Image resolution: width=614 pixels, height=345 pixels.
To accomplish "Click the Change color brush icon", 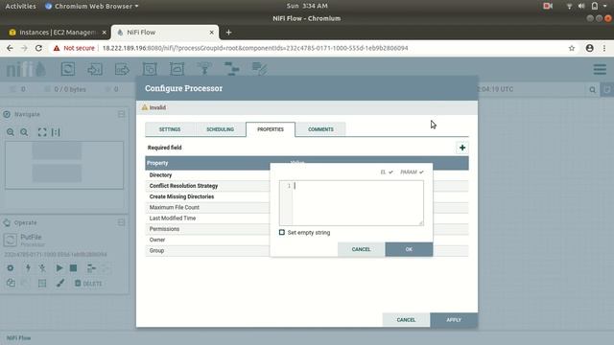I will 60,283.
